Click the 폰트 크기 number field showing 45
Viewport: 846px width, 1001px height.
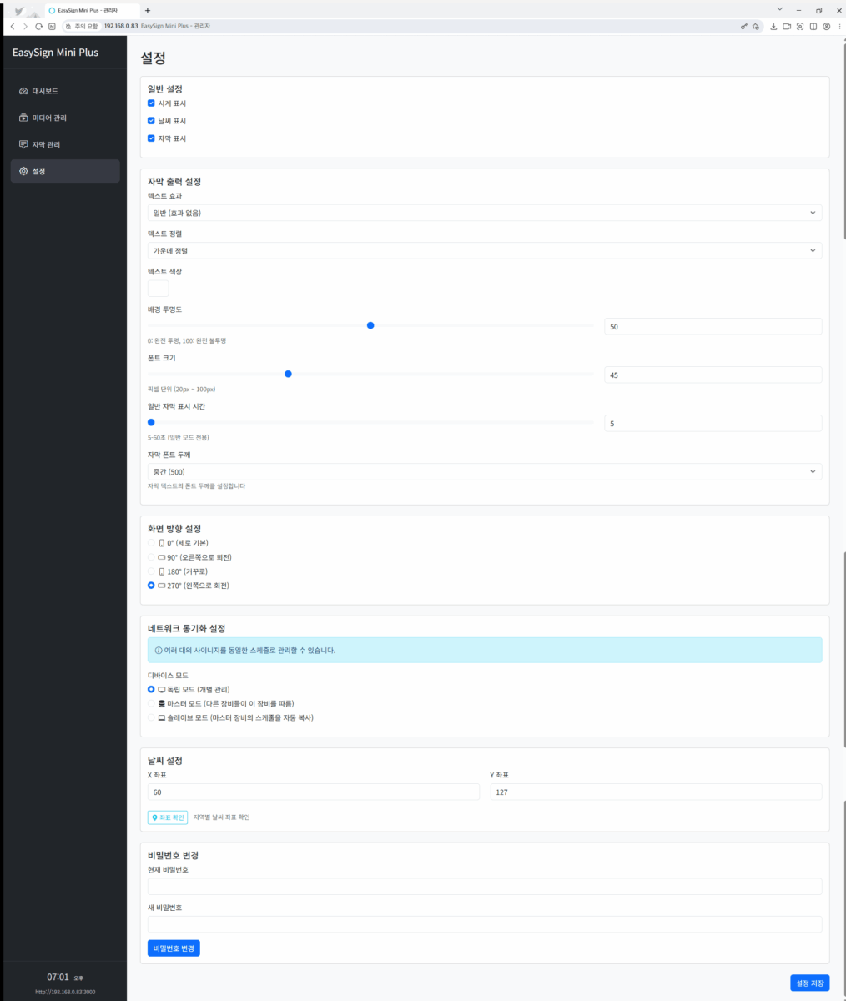pos(713,375)
